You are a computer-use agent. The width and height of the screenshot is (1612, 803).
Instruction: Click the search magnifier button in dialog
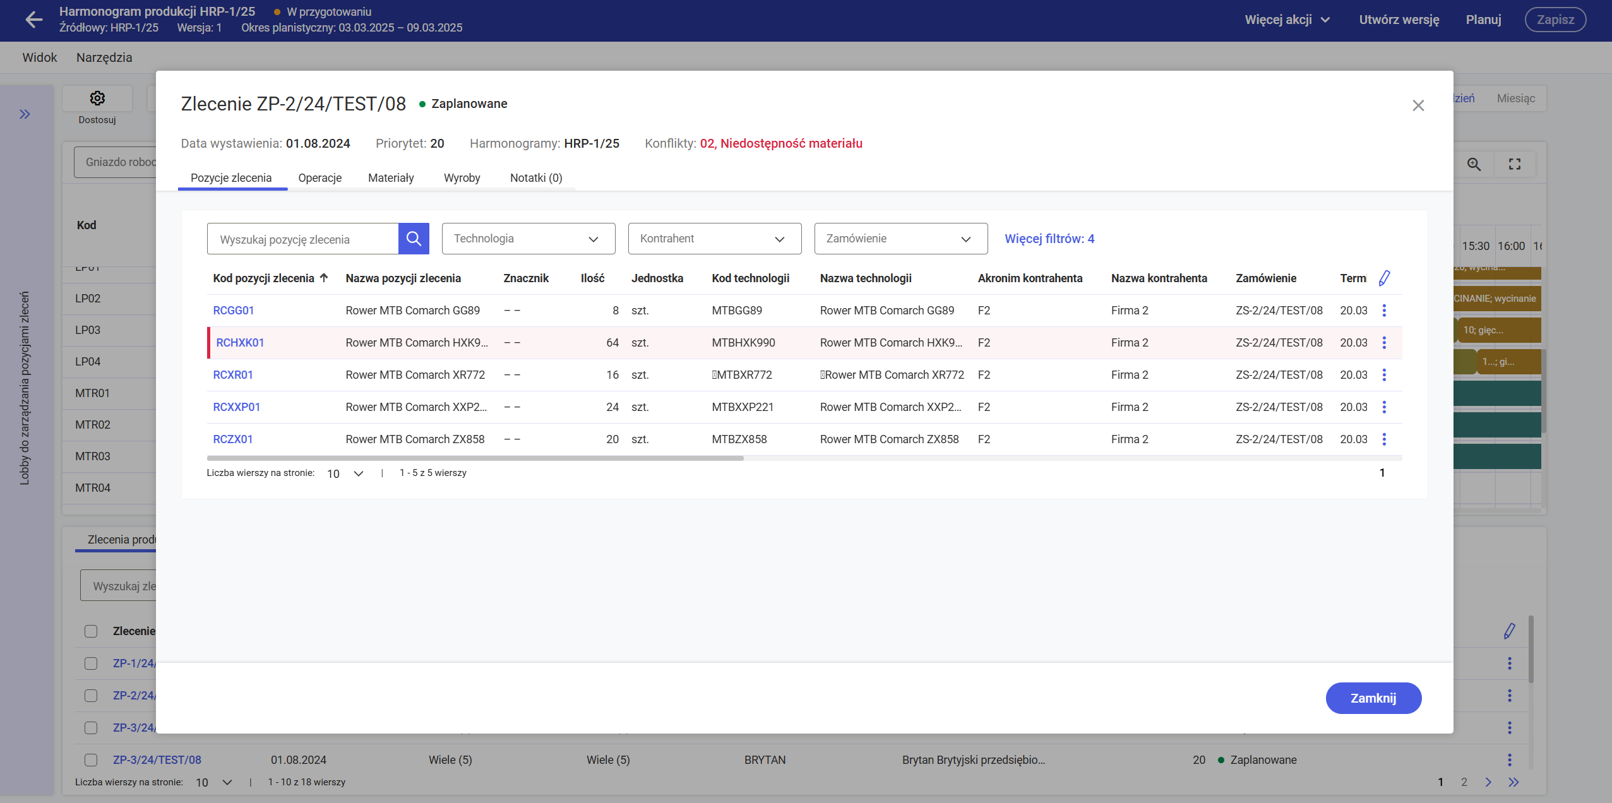[414, 239]
